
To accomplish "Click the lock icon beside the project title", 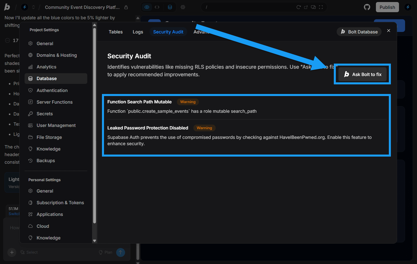I will pyautogui.click(x=126, y=7).
